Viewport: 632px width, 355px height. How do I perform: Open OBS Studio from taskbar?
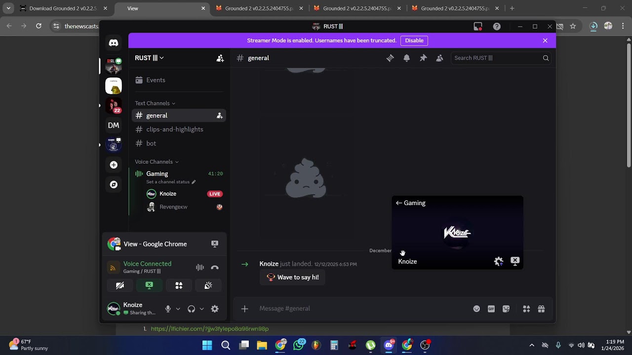pos(425,345)
